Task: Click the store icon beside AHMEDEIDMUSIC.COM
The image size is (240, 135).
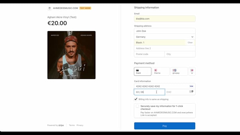Action: click(x=49, y=8)
